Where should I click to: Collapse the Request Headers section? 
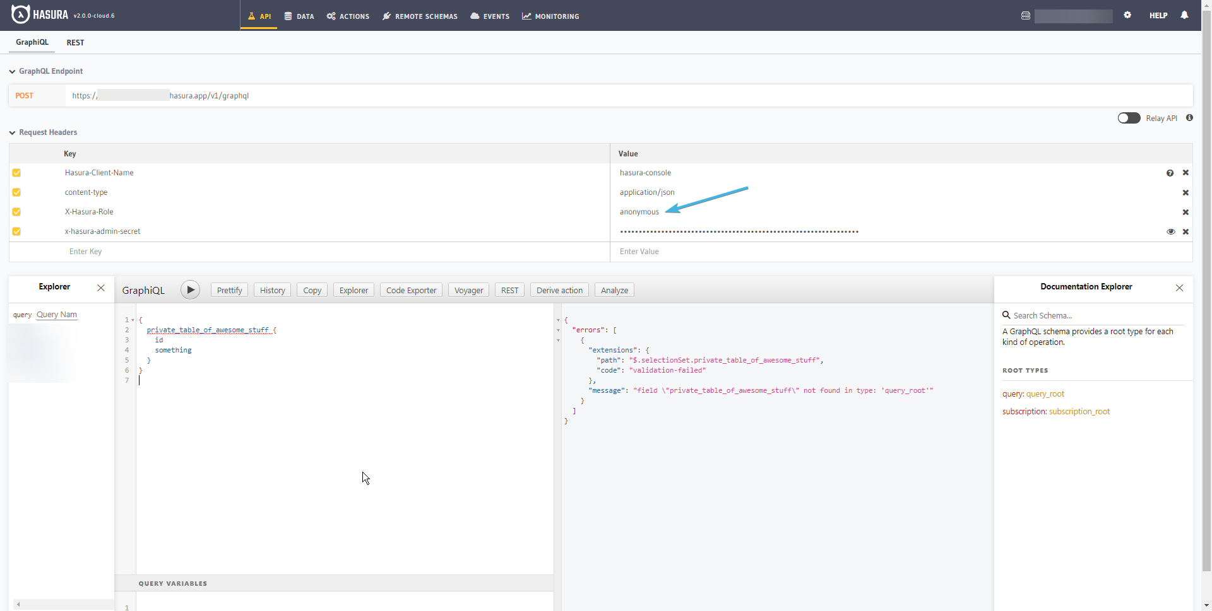point(11,132)
